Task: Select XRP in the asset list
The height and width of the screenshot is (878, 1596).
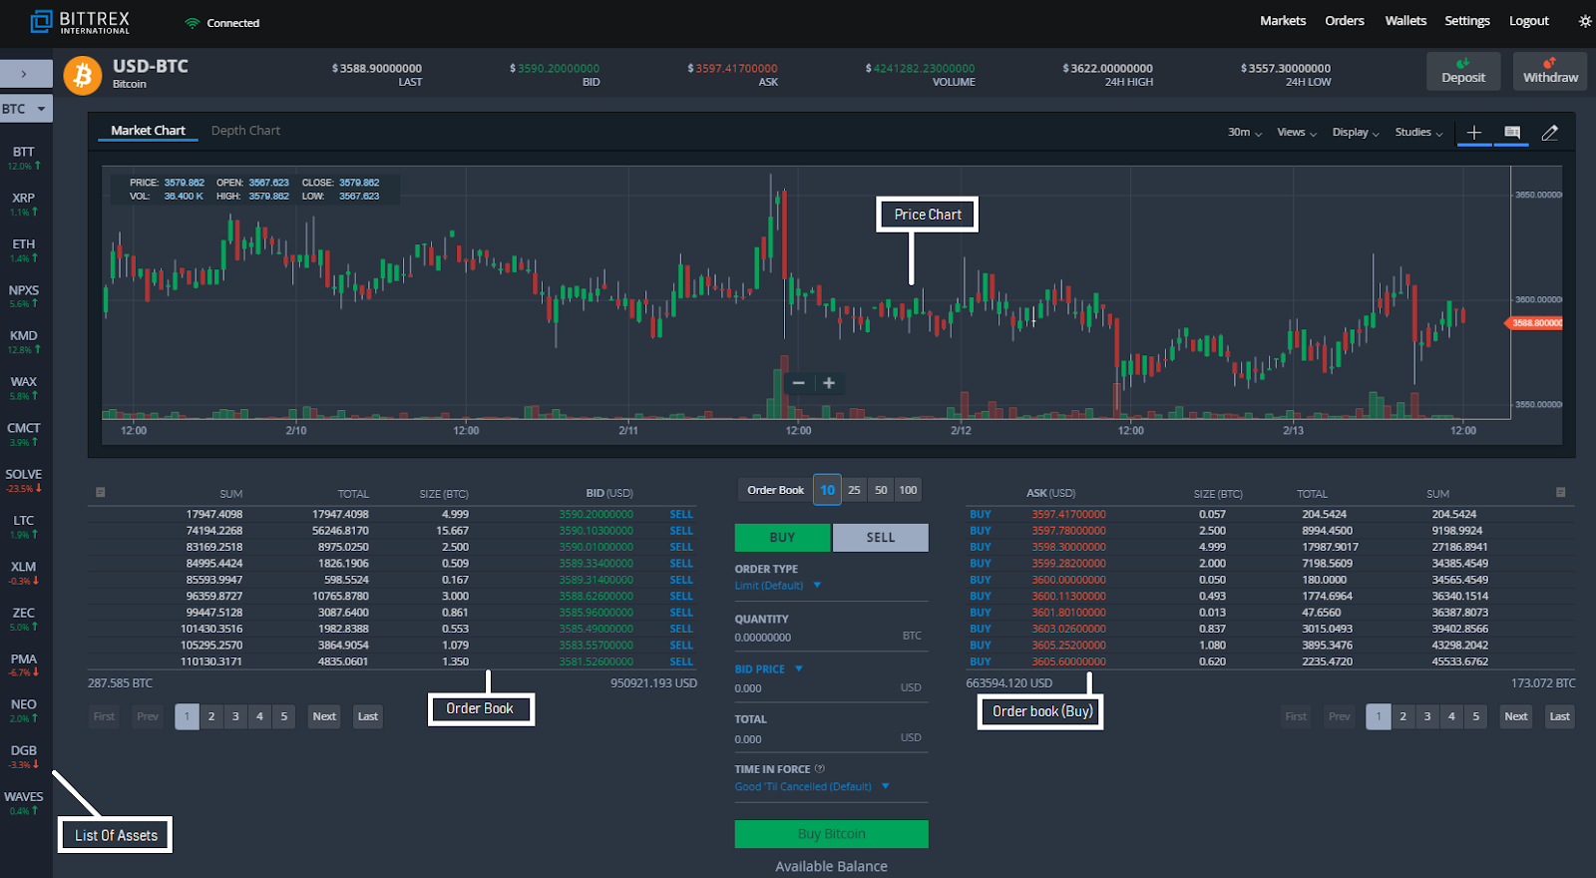Action: pos(24,204)
